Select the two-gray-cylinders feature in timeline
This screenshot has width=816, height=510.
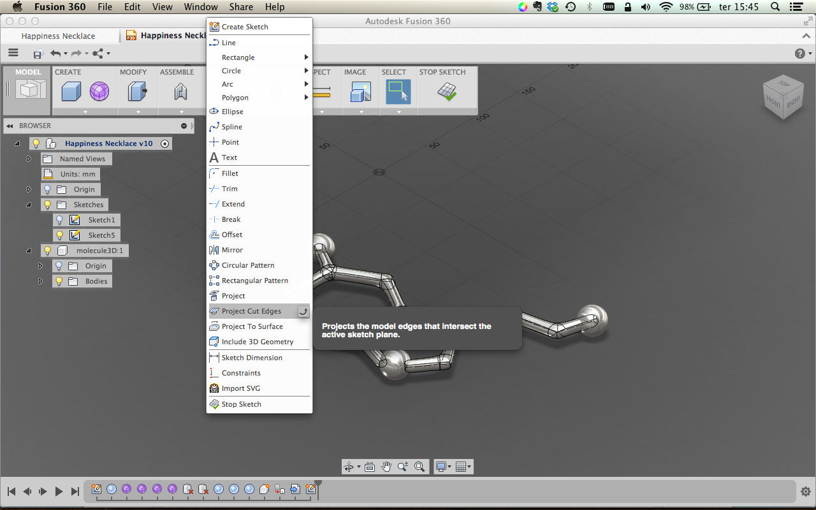click(x=280, y=489)
